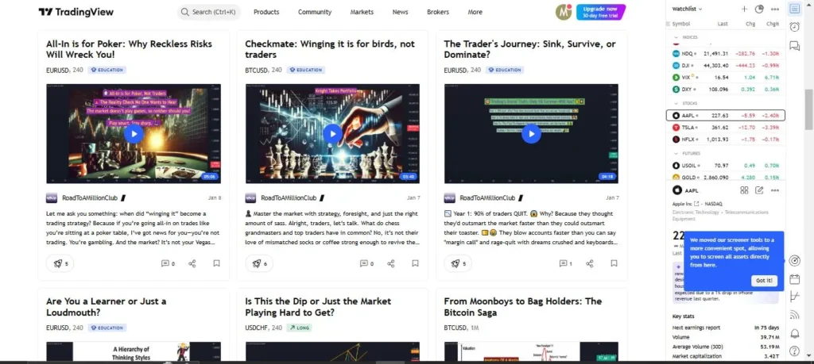This screenshot has width=814, height=364.
Task: Bookmark The Trader's Journey post
Action: tap(614, 263)
